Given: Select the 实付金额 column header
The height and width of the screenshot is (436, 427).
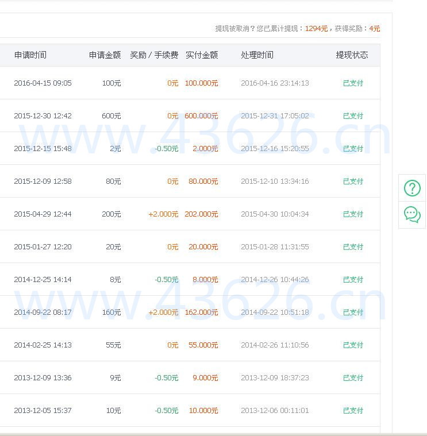Looking at the screenshot, I should pyautogui.click(x=202, y=55).
